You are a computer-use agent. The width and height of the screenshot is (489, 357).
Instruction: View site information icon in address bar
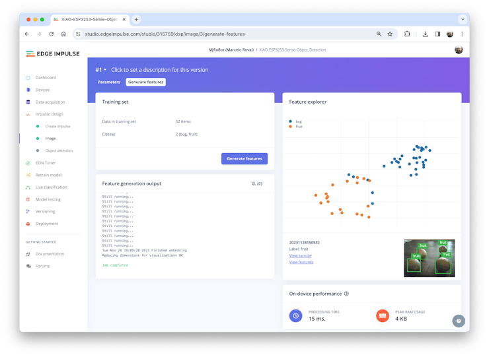tap(78, 34)
